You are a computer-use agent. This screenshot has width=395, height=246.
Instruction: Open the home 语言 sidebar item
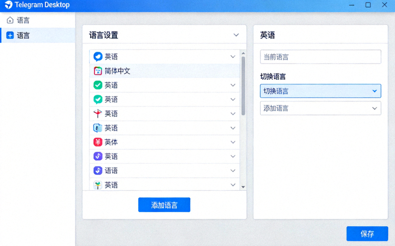point(38,20)
